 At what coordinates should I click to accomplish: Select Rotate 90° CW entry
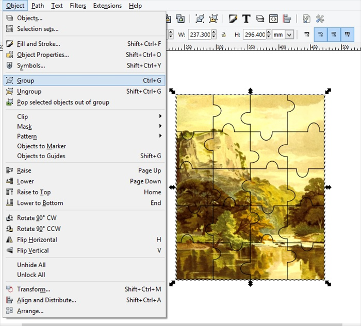pos(84,218)
